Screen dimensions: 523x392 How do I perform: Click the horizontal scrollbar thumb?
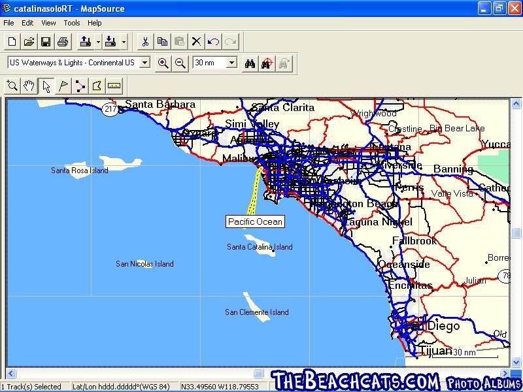[258, 373]
